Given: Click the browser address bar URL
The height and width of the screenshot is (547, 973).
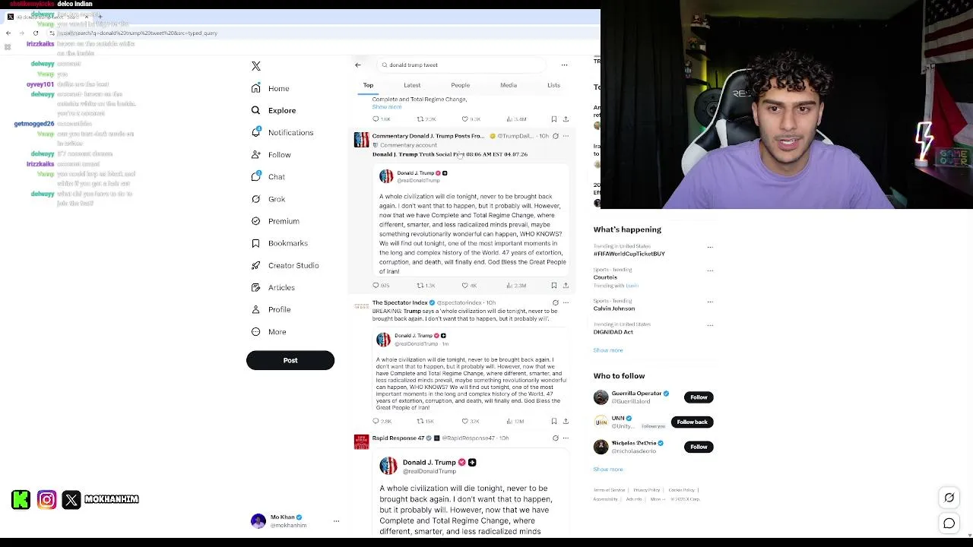Looking at the screenshot, I should pyautogui.click(x=137, y=33).
